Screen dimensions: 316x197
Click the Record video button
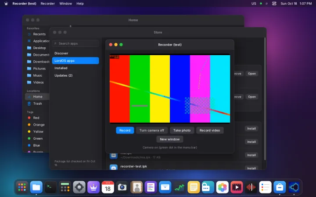tap(210, 130)
